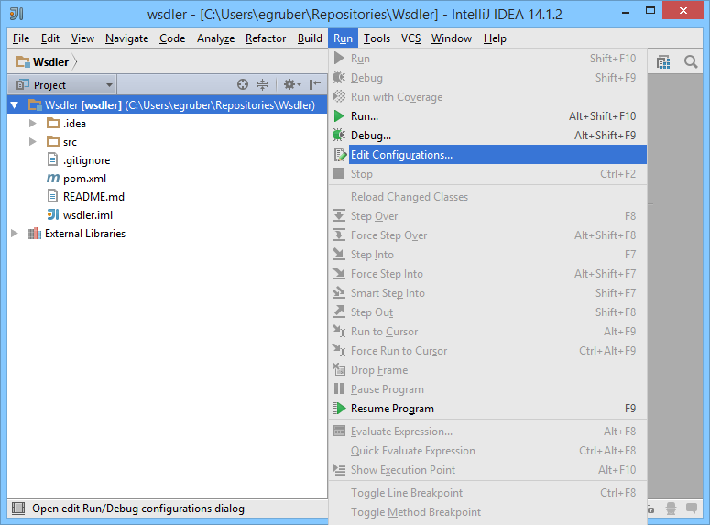This screenshot has width=710, height=525.
Task: Click the scroll from source crosshair icon
Action: [x=243, y=84]
